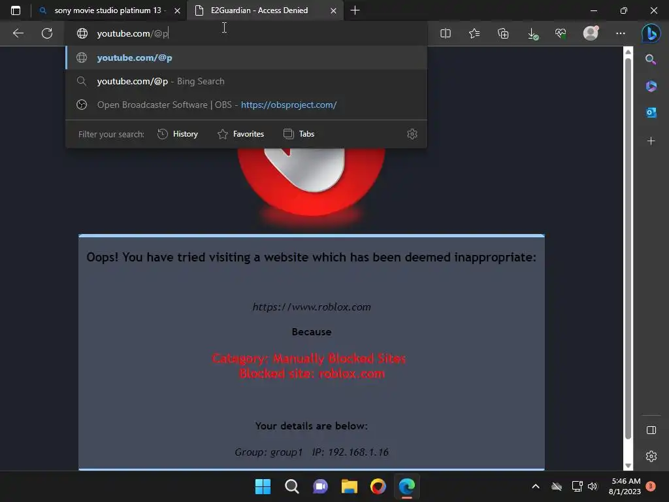Open address bar search settings gear

tap(412, 134)
